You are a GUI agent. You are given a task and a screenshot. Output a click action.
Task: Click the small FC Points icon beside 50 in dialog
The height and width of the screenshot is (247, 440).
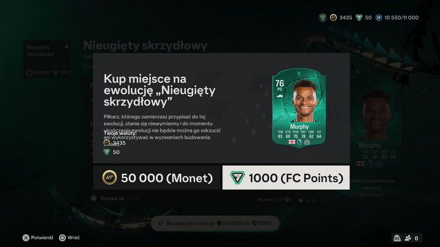(106, 152)
